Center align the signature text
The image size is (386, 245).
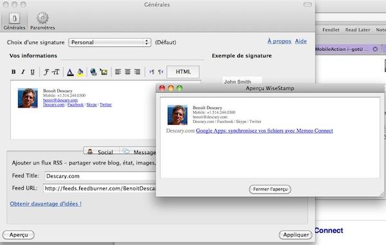127,72
